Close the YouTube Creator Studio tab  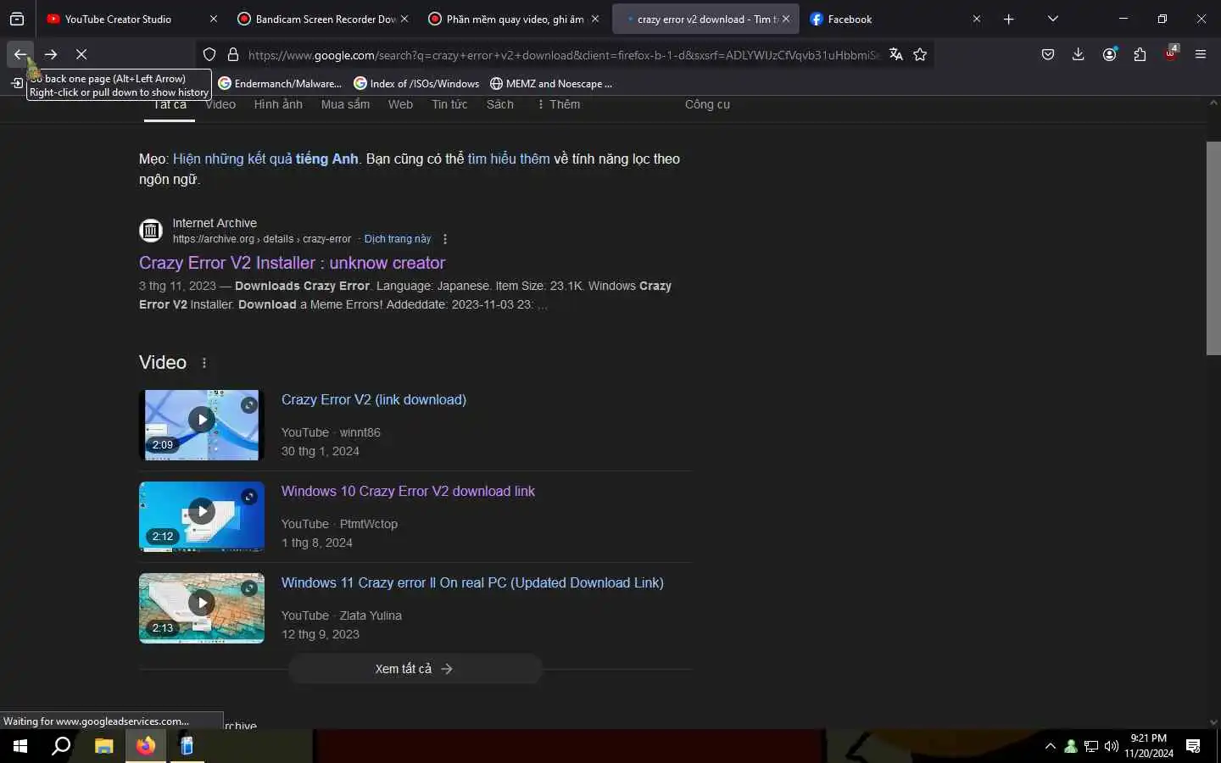pyautogui.click(x=214, y=19)
